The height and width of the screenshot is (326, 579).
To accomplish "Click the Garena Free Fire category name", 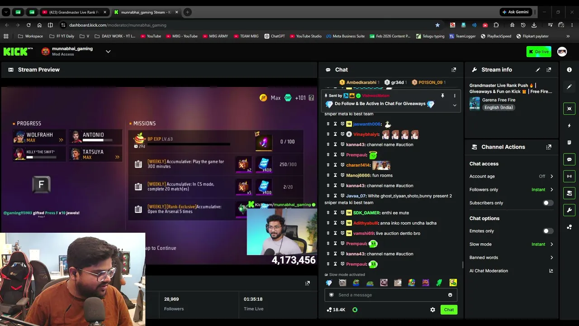I will [x=498, y=100].
